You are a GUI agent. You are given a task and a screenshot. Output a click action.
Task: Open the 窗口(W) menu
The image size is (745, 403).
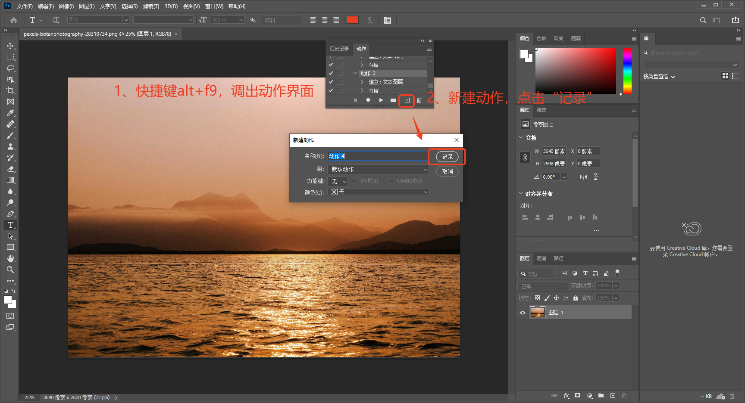coord(214,6)
